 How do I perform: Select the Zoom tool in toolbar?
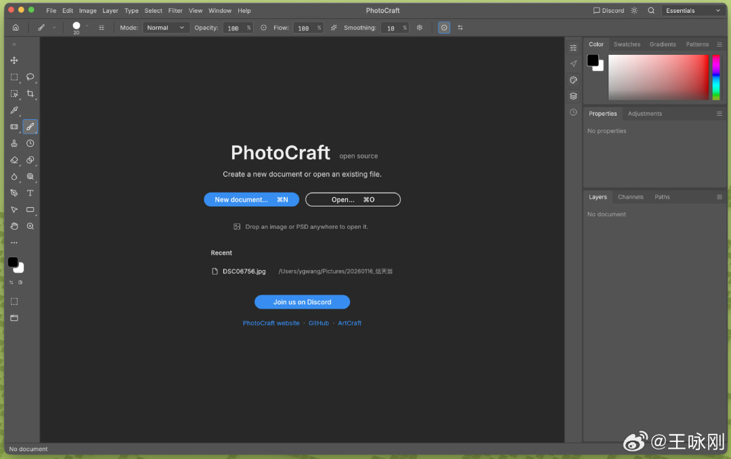click(30, 226)
